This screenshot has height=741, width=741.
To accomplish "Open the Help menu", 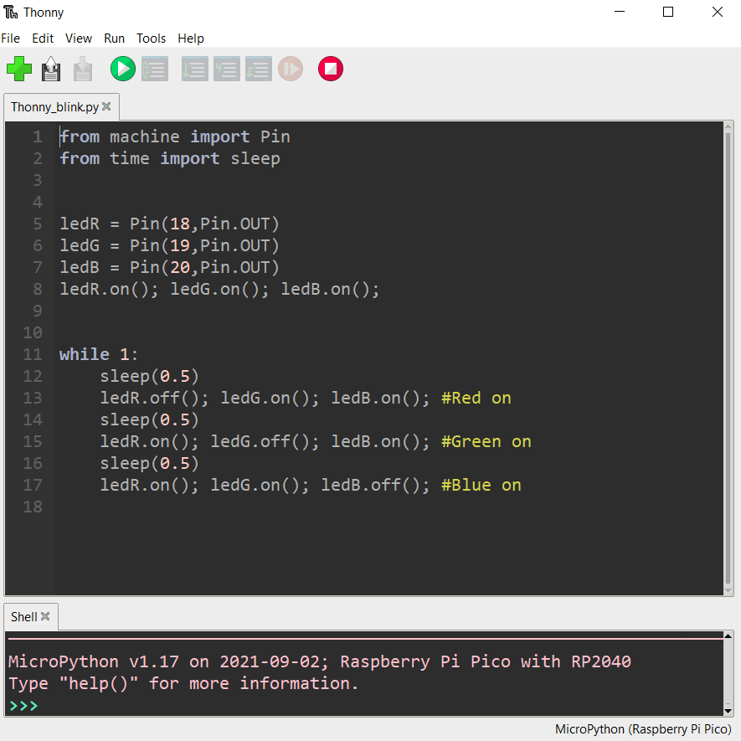I will [191, 39].
